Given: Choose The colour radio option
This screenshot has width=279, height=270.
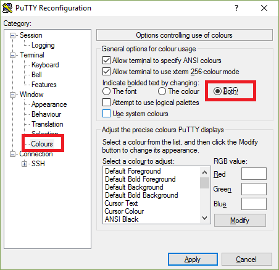Looking at the screenshot, I should click(162, 91).
